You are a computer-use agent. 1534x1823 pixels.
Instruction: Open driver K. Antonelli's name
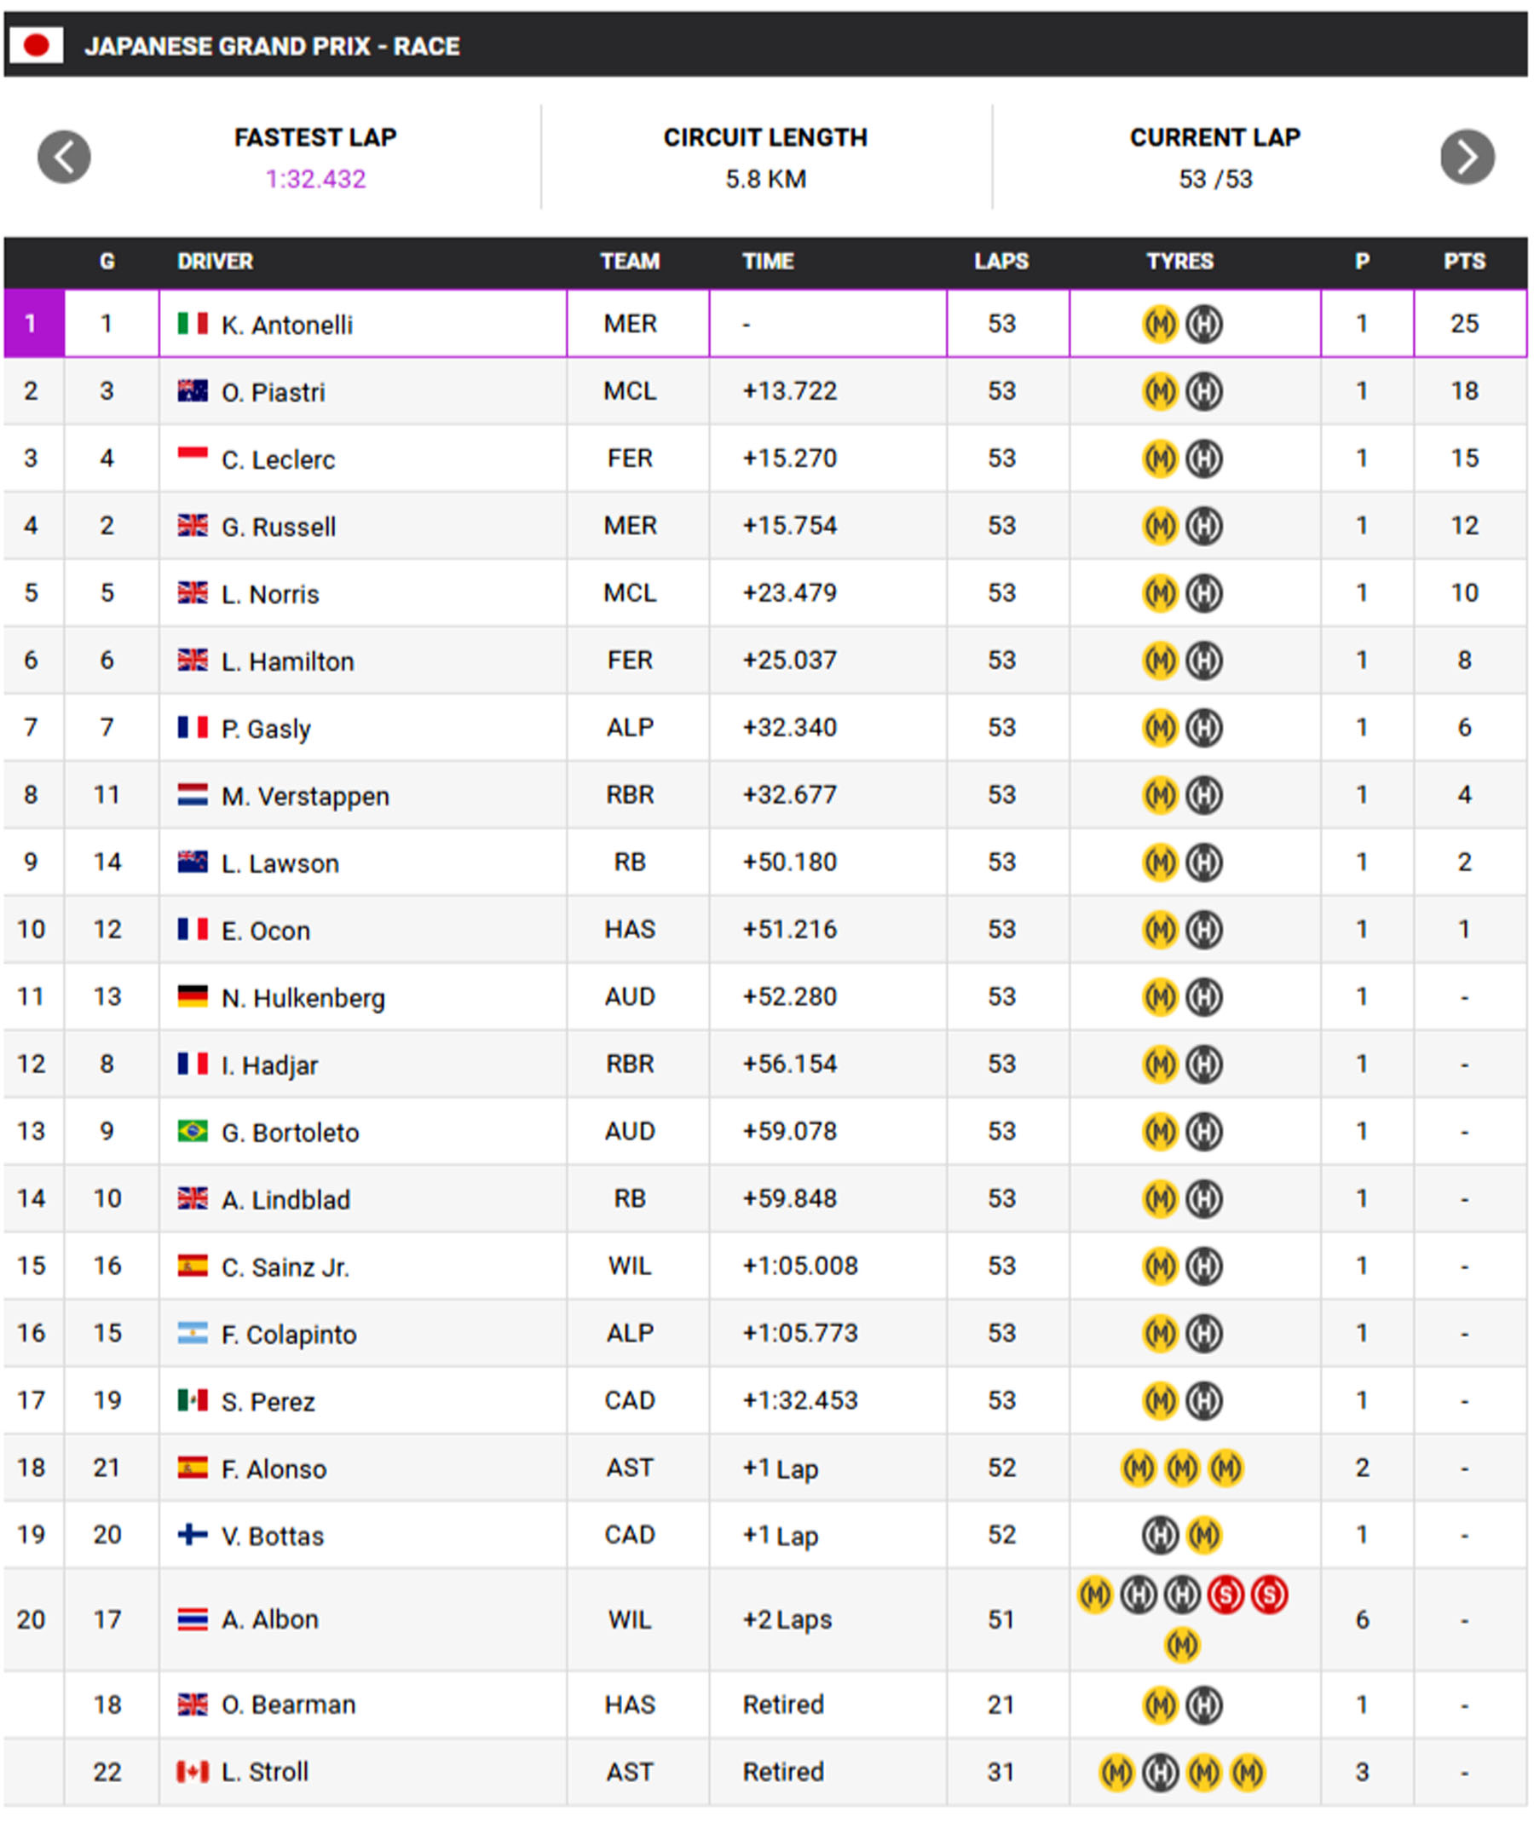coord(287,326)
